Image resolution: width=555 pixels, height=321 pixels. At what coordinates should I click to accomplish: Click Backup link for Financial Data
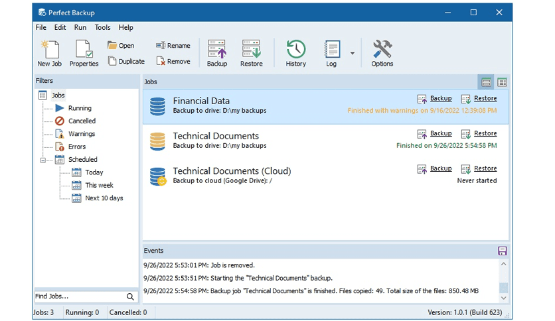tap(441, 98)
